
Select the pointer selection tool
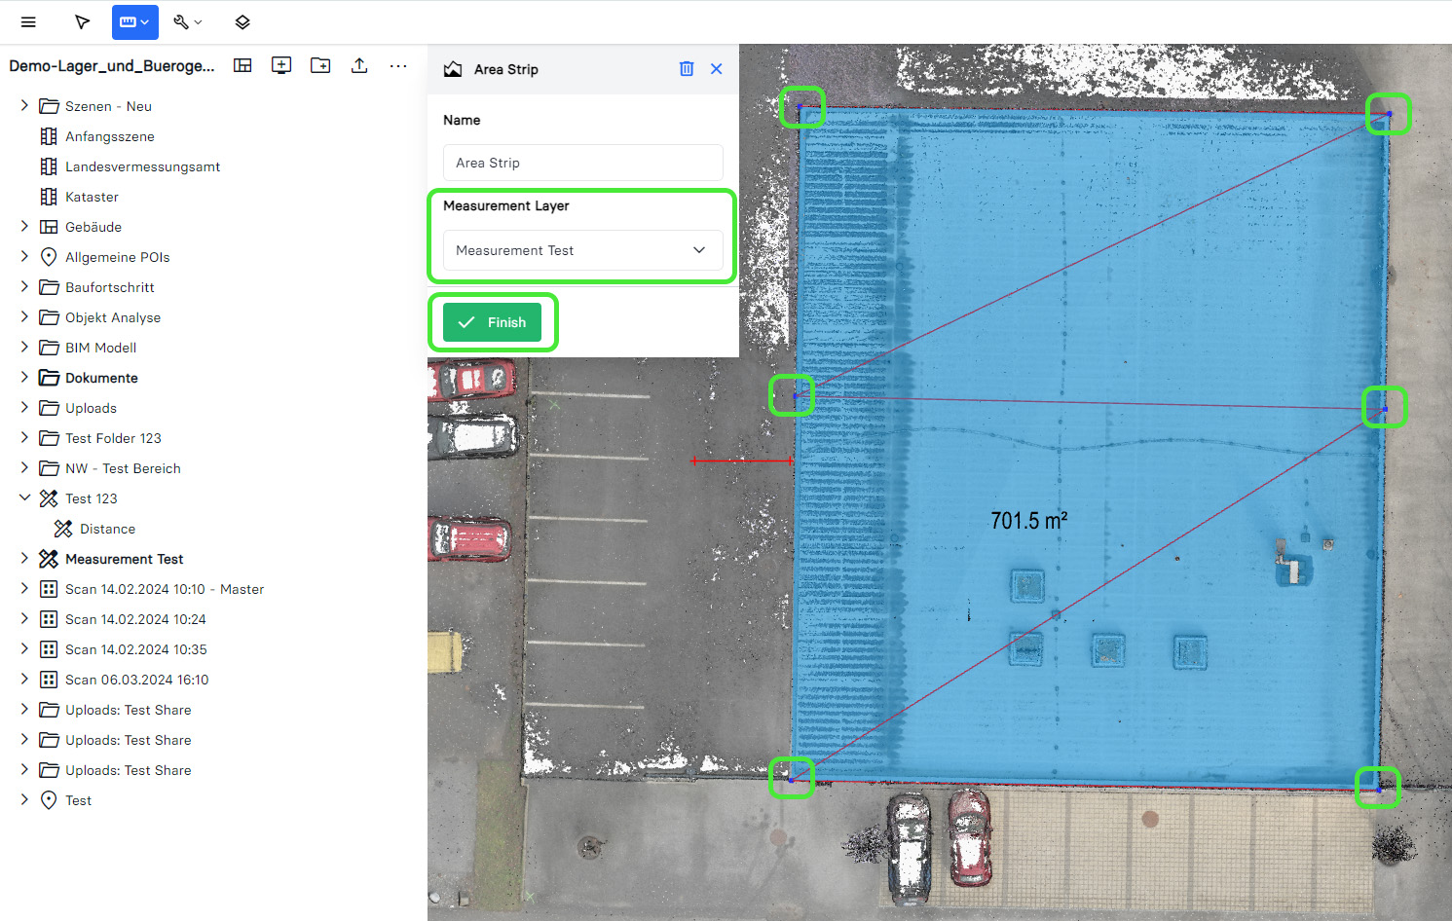click(x=82, y=21)
